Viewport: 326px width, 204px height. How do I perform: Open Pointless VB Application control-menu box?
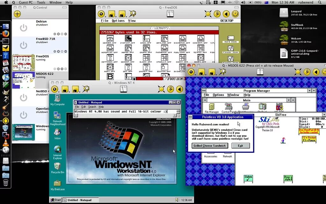pyautogui.click(x=190, y=117)
